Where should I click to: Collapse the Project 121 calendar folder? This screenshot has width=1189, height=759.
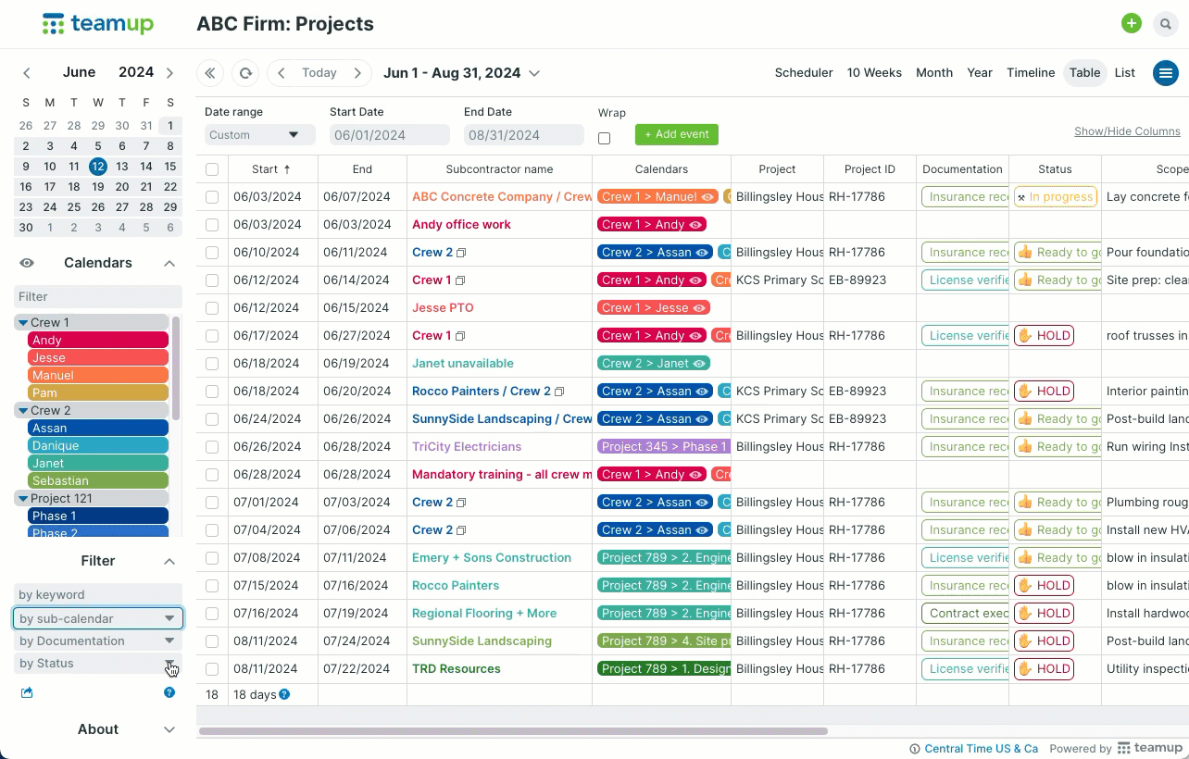[x=23, y=498]
